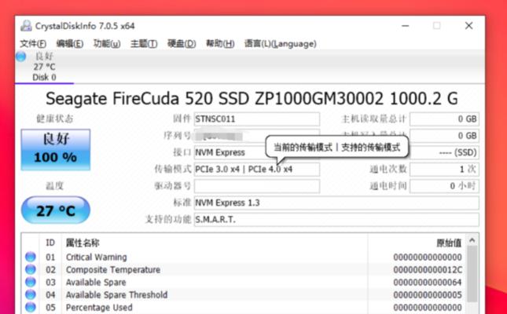Click the ID column header
The image size is (507, 314).
pos(50,243)
